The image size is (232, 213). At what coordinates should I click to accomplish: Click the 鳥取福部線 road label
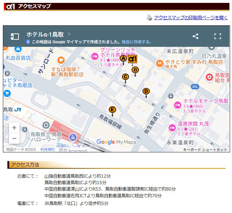(x=110, y=122)
